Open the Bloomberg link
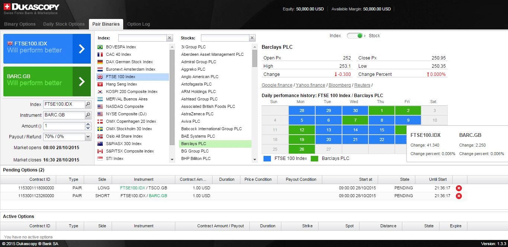The width and height of the screenshot is (508, 247). 339,85
